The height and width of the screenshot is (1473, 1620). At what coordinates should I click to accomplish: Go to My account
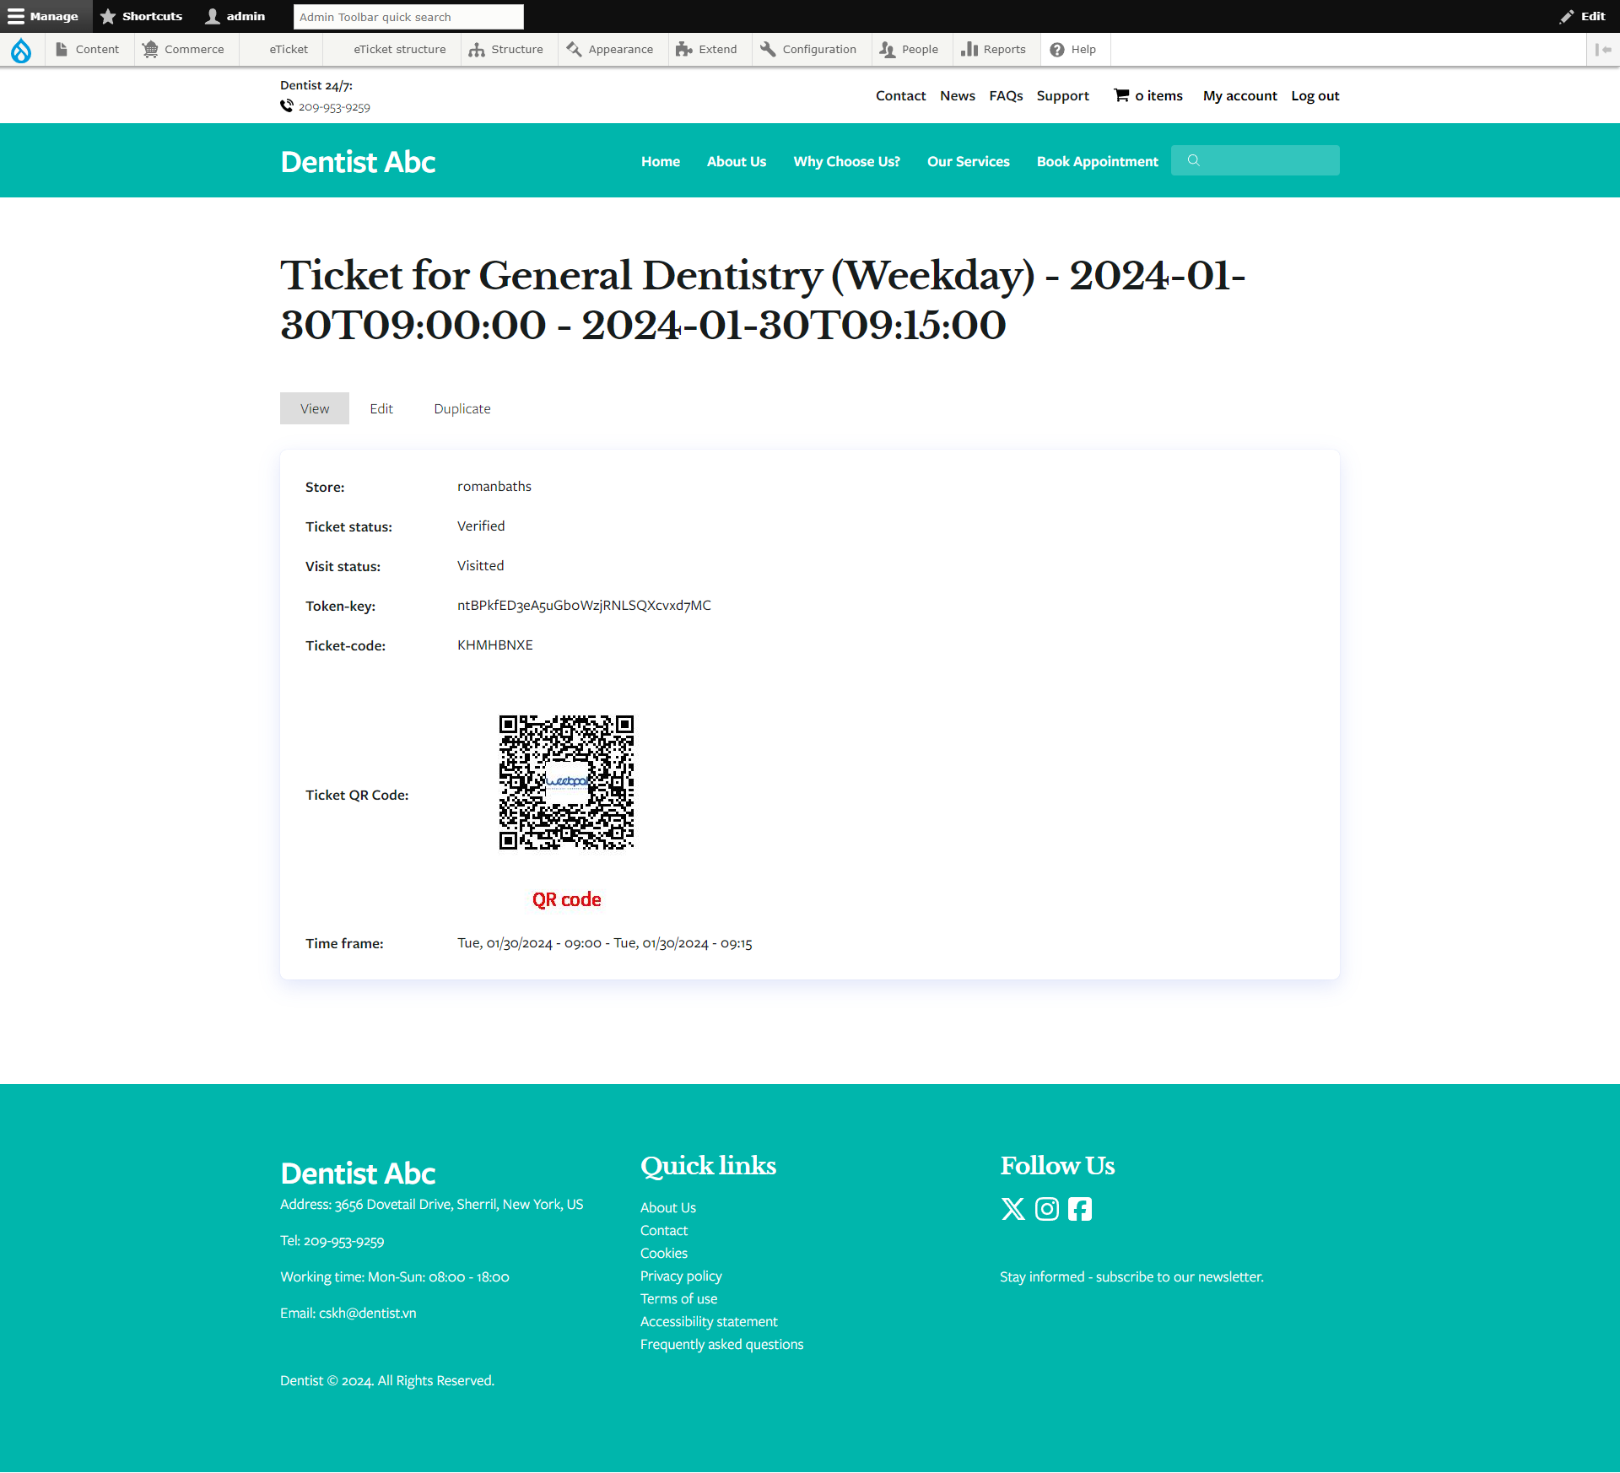click(x=1240, y=95)
